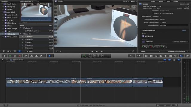This screenshot has width=191, height=107.
Task: Collapse the Clips group in browser list
Action: click(x=21, y=34)
